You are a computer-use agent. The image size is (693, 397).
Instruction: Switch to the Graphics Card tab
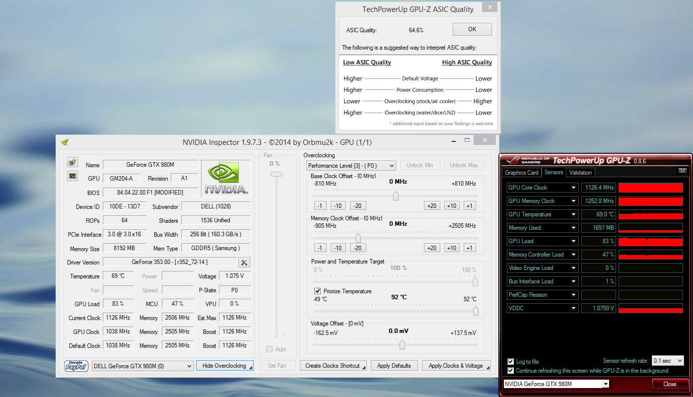click(x=522, y=173)
